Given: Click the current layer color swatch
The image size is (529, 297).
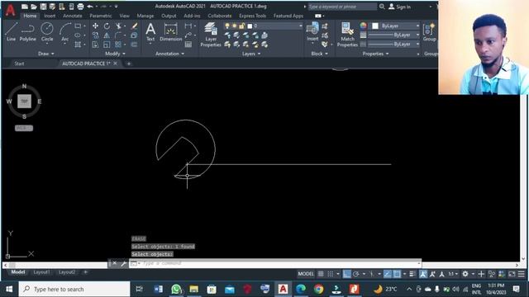Looking at the screenshot, I should [250, 26].
